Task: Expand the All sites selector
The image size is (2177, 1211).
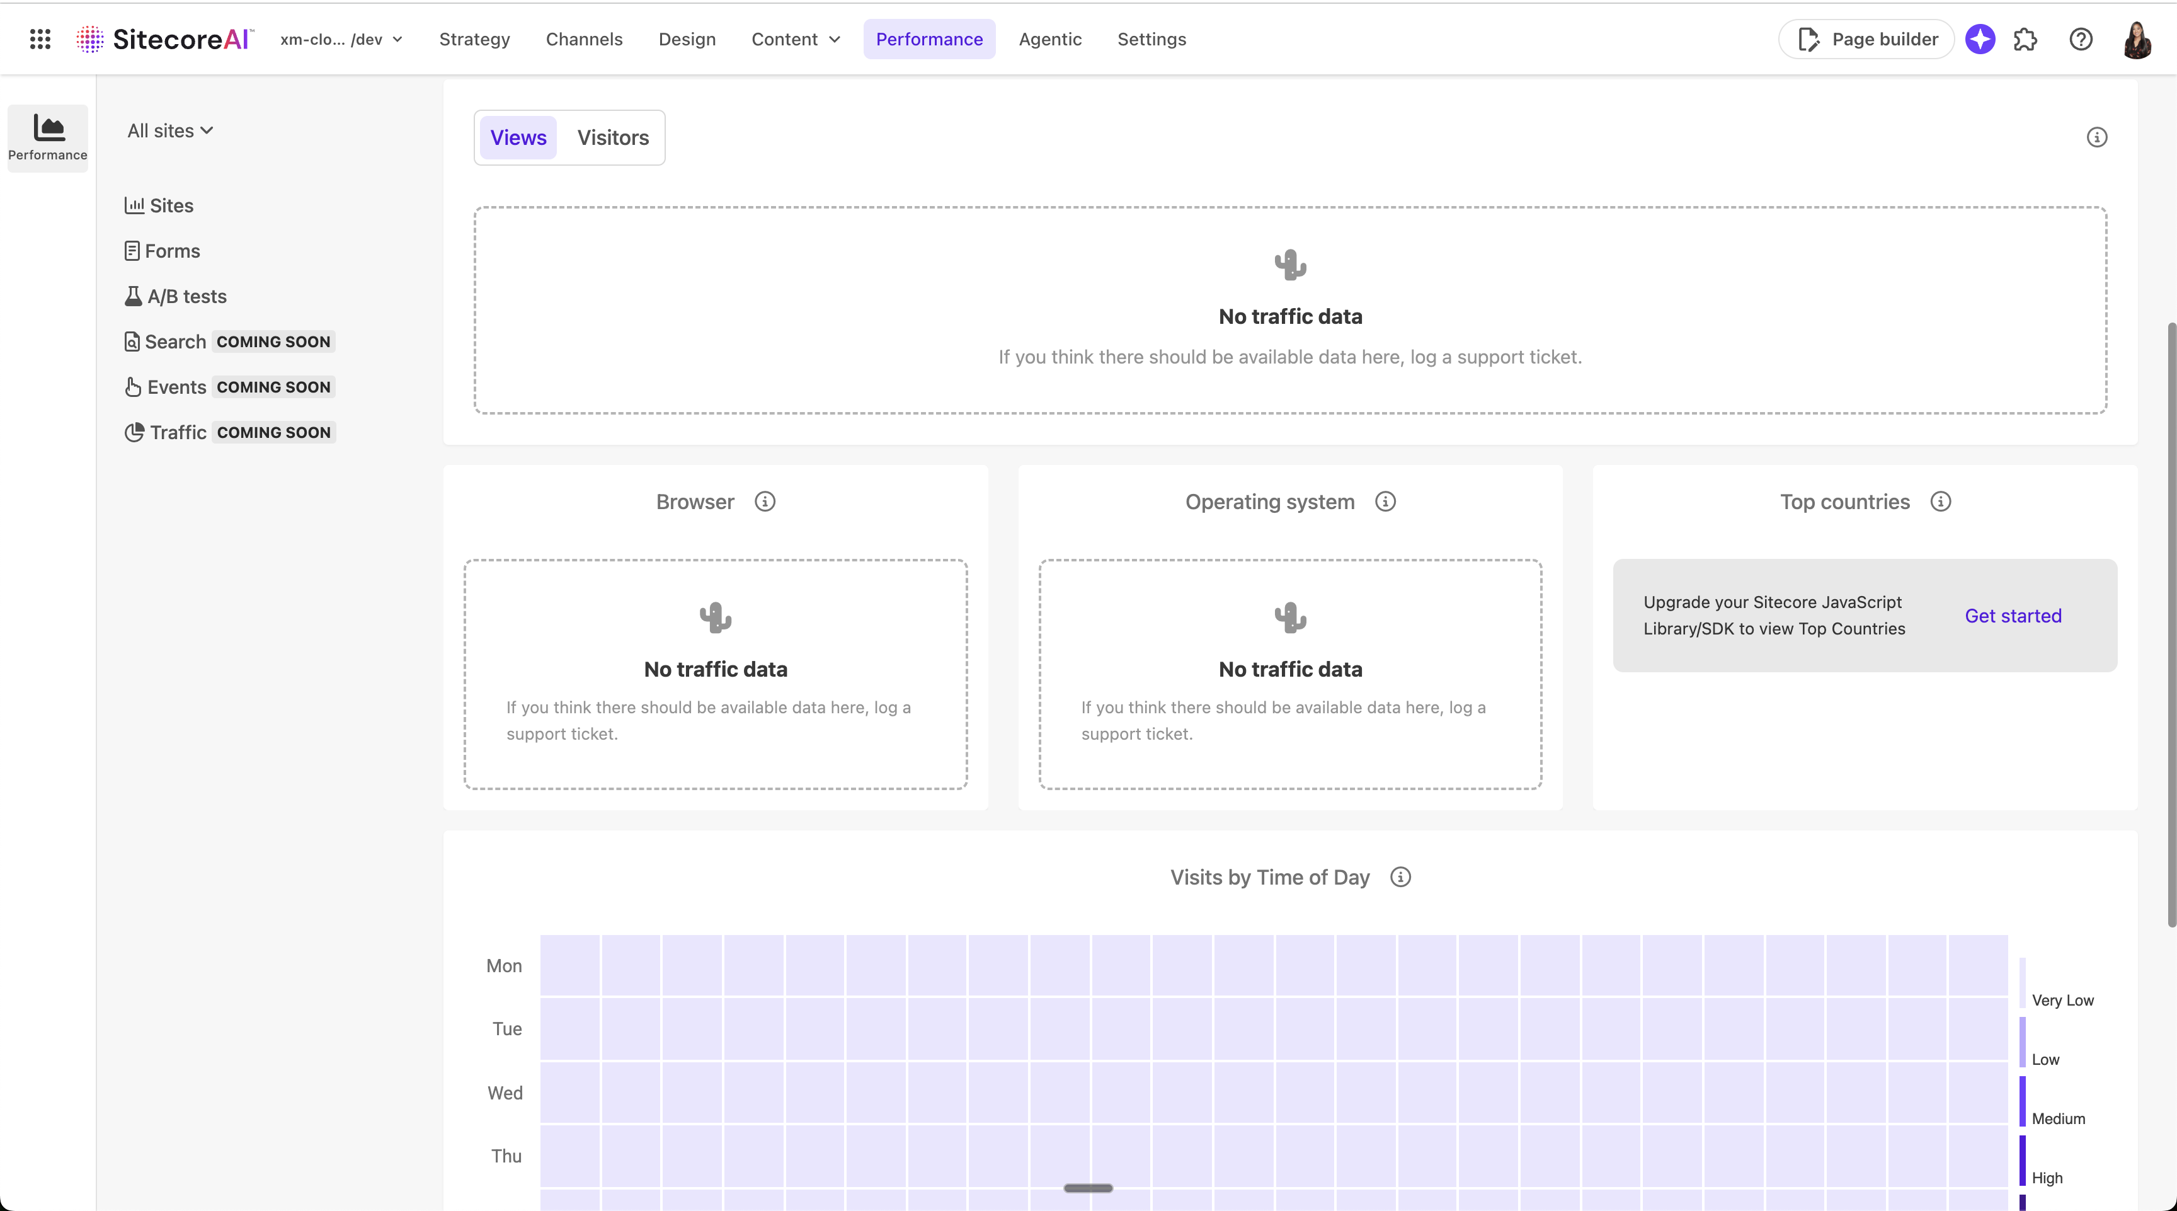Action: (170, 130)
